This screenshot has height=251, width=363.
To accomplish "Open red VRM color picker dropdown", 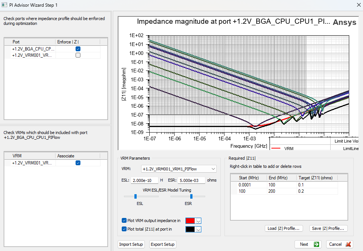I will pyautogui.click(x=198, y=221).
